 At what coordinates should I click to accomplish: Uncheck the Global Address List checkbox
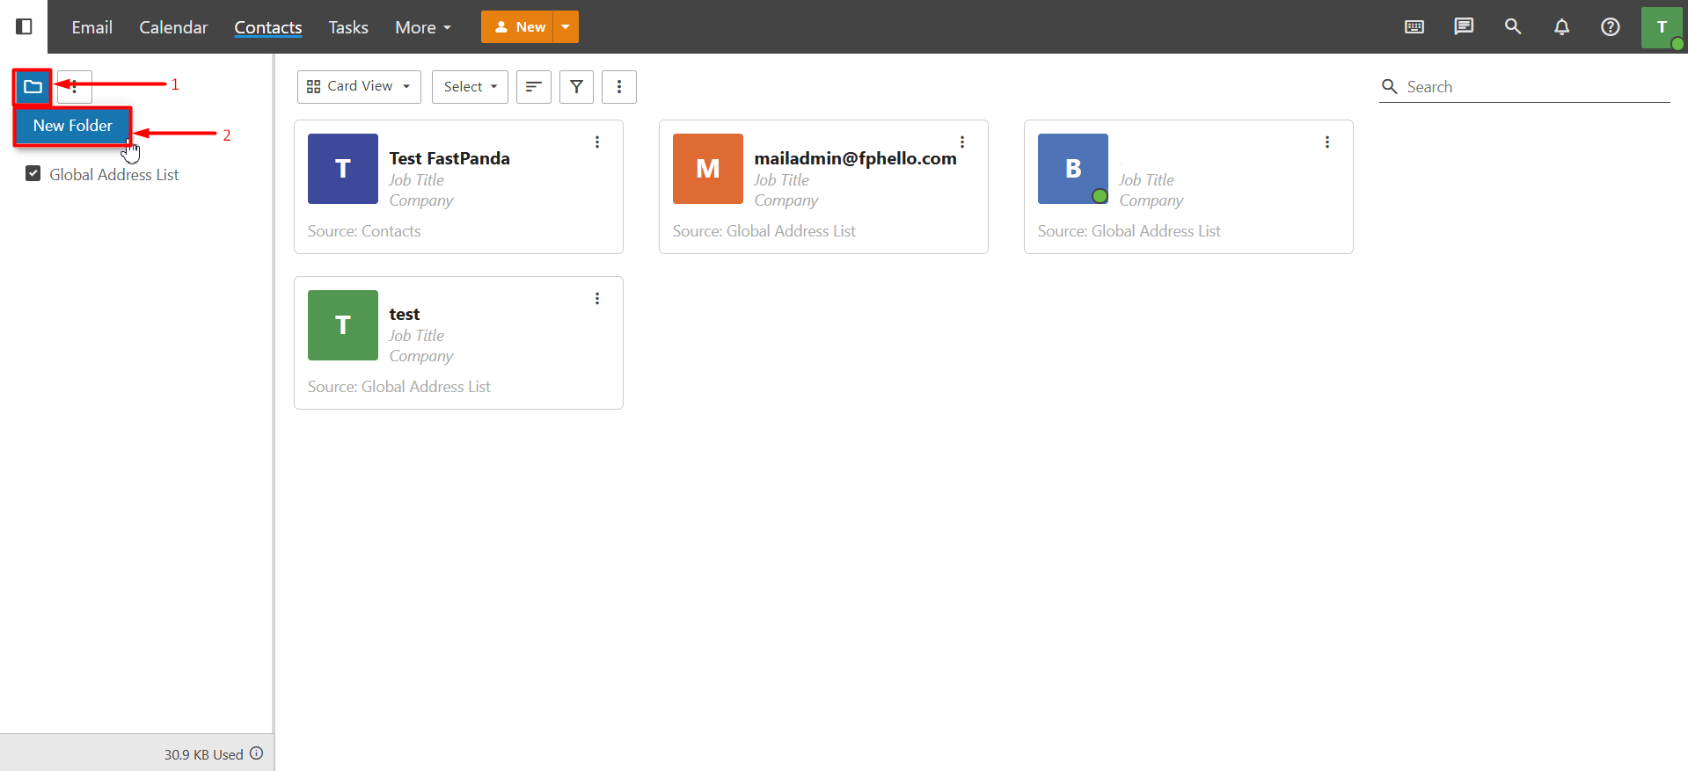click(x=33, y=173)
